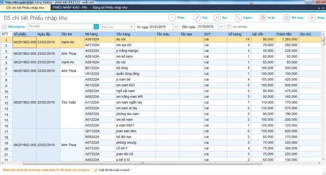Click inside the 'Tìm kiếm' search field
326x175 pixels.
(x=60, y=27)
